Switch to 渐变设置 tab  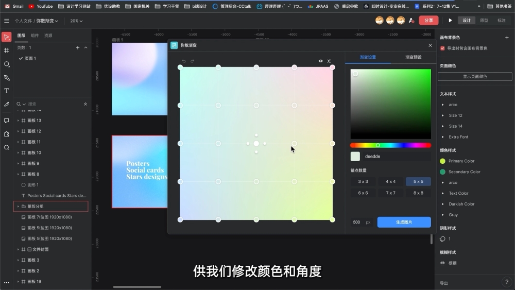click(368, 57)
